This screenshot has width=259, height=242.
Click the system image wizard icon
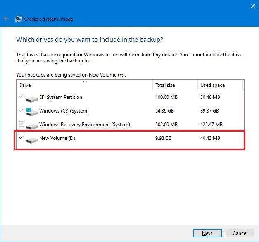click(19, 19)
